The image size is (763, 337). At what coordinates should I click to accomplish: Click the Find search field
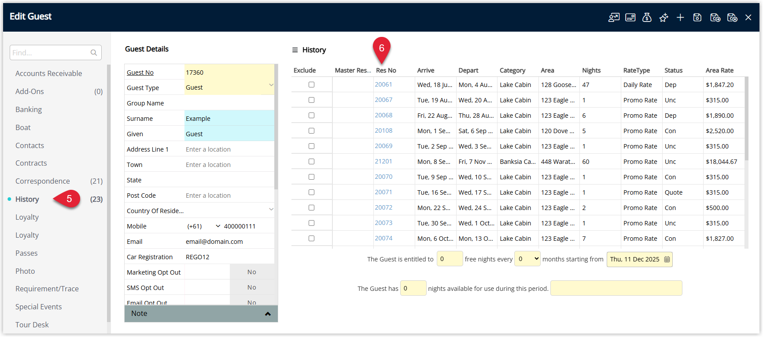point(55,53)
